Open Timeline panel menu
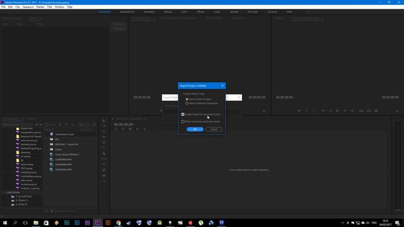 click(x=145, y=119)
